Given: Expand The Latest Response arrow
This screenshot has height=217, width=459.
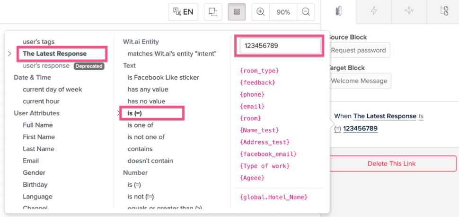Looking at the screenshot, I should pyautogui.click(x=9, y=54).
